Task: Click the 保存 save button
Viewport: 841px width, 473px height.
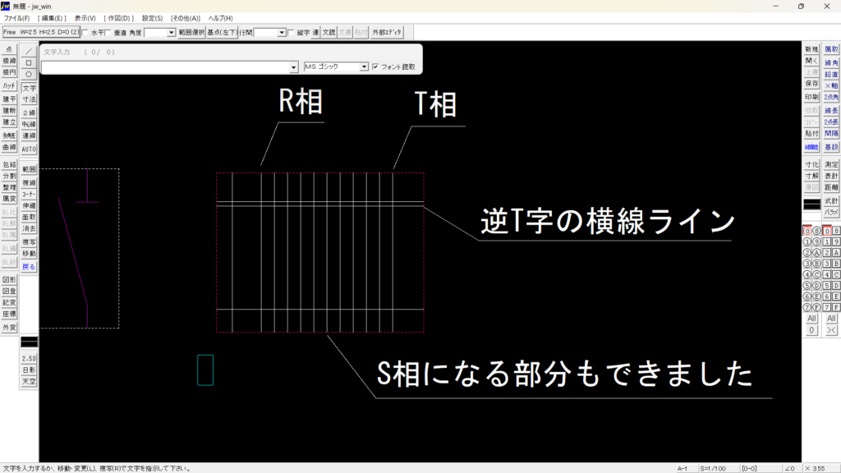Action: (x=811, y=84)
